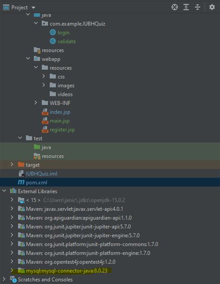This screenshot has height=284, width=220.
Task: Click the green test java folder icon
Action: click(37, 147)
